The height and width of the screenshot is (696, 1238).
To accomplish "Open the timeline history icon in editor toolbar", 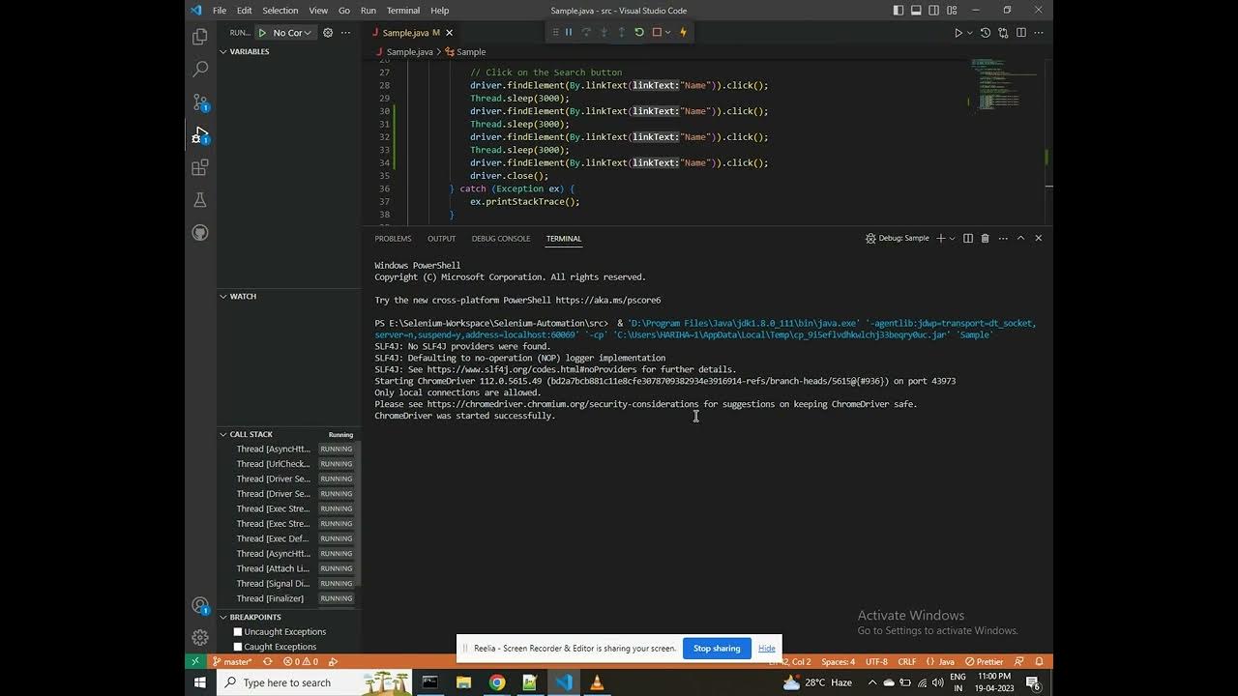I will point(986,33).
